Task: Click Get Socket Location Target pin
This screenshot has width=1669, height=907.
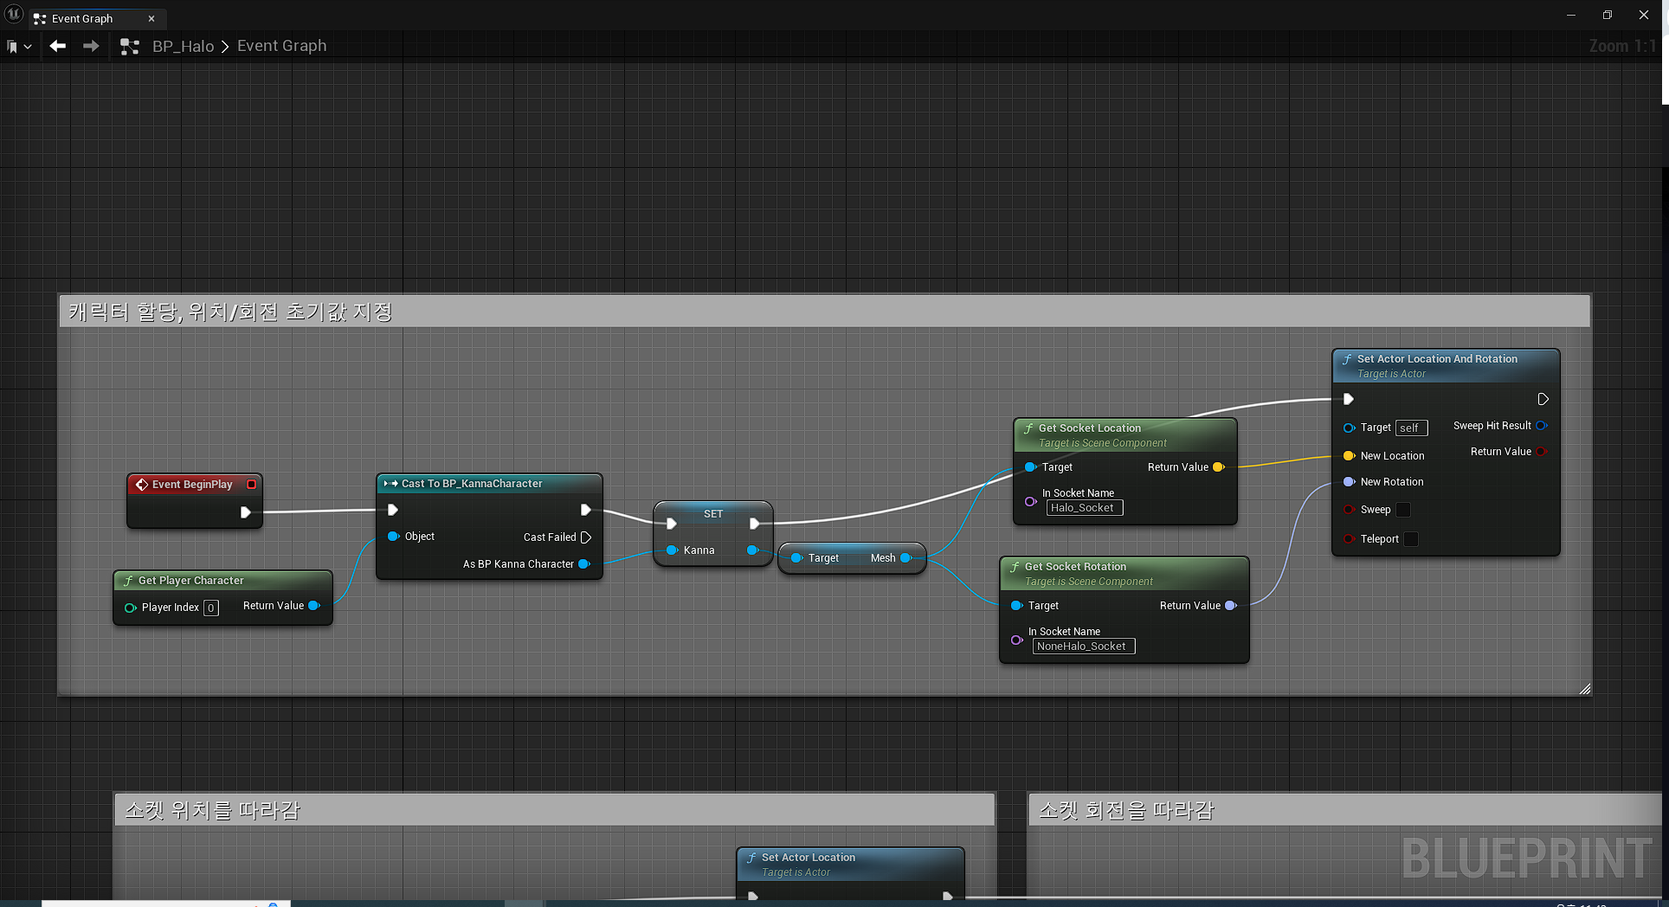Action: pos(1030,467)
